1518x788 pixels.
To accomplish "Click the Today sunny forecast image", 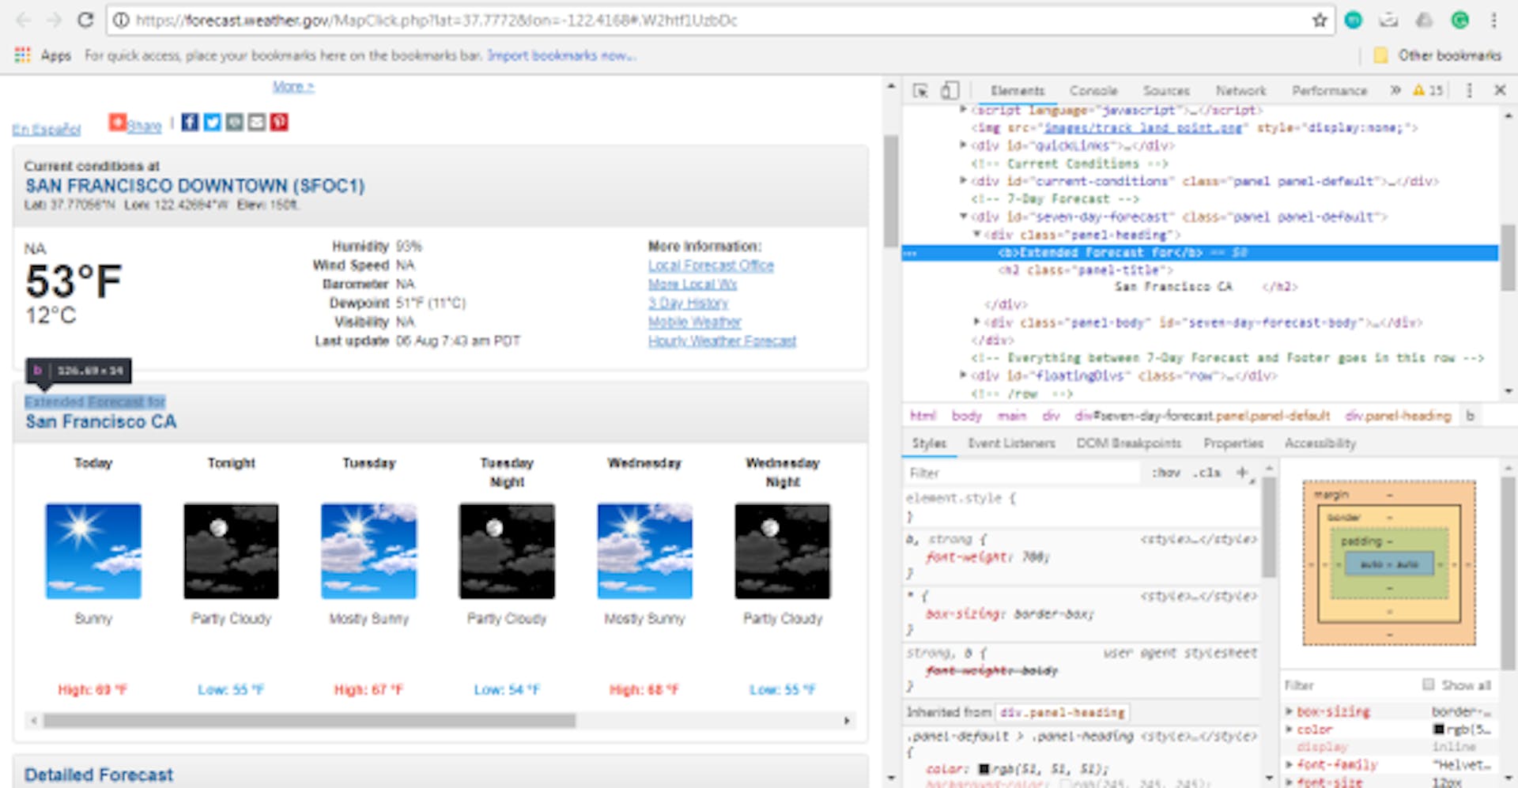I will (x=93, y=551).
